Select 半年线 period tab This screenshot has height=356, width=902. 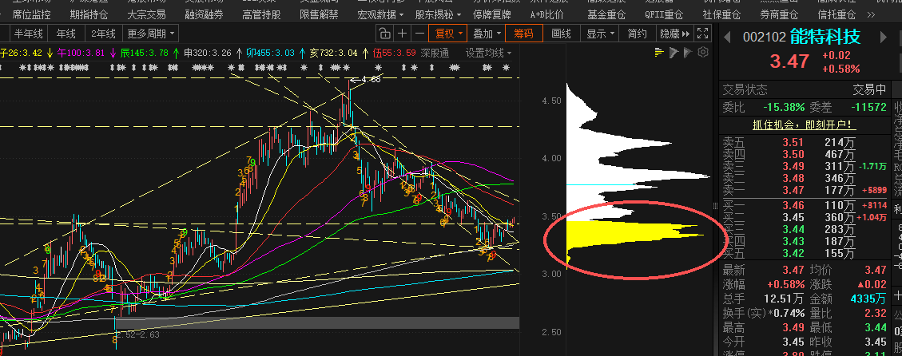point(29,34)
